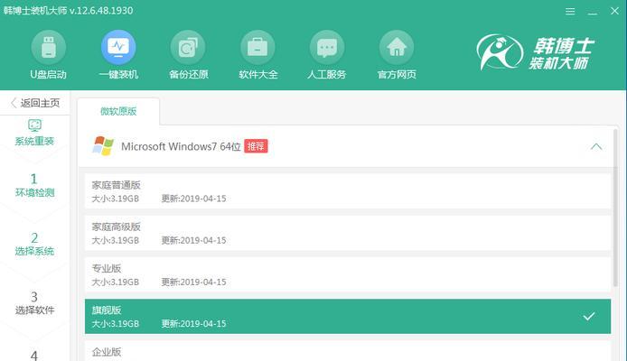
Task: Select the 专业版 edition row
Action: click(x=348, y=274)
